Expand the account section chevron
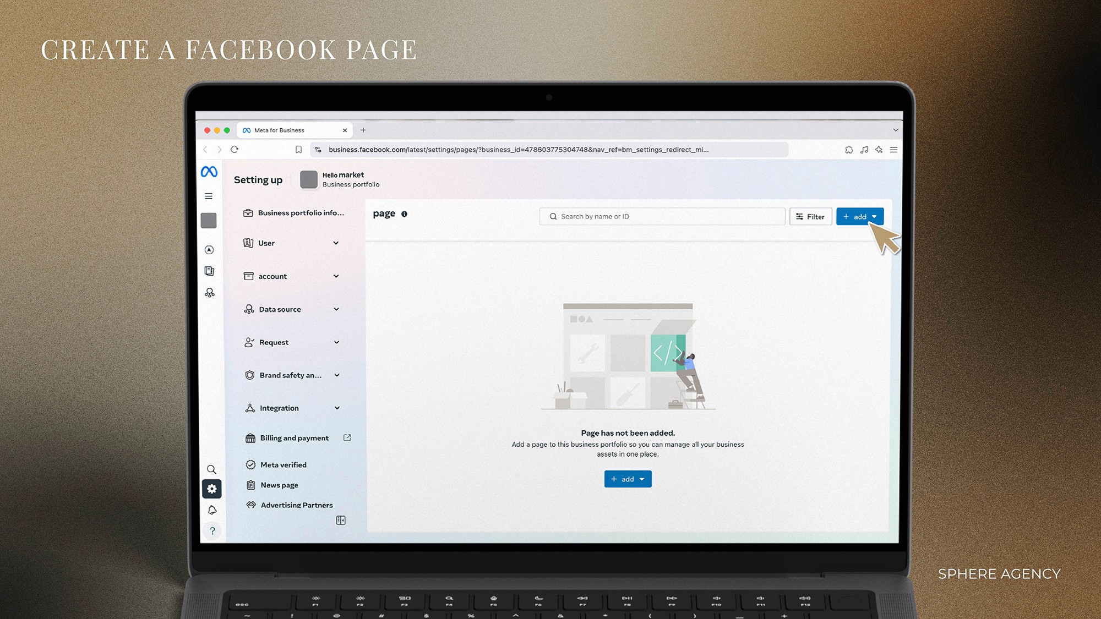The image size is (1101, 619). point(337,276)
